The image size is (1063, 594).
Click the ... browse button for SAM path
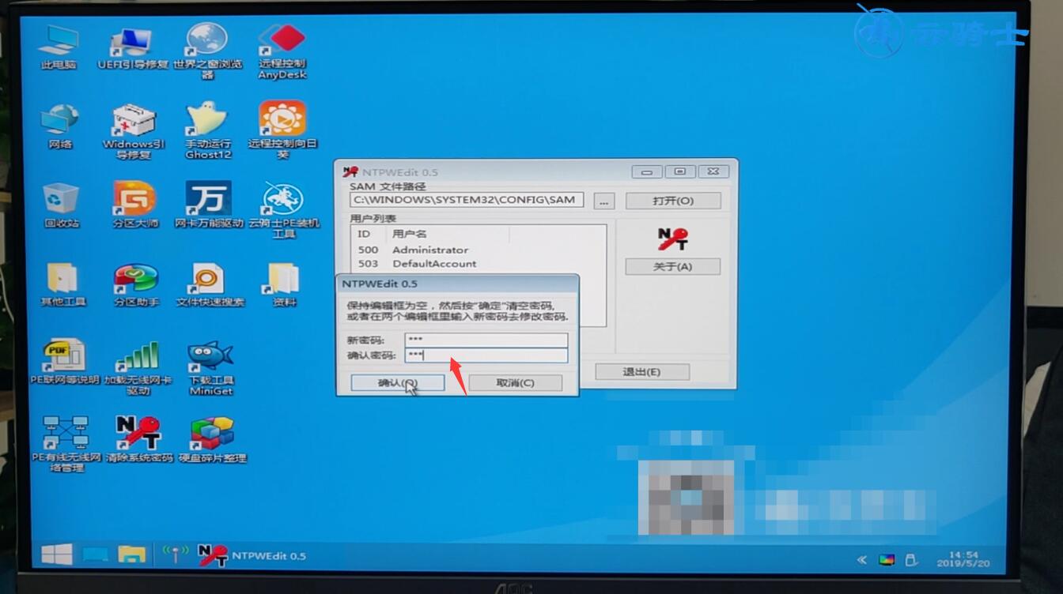pos(604,201)
